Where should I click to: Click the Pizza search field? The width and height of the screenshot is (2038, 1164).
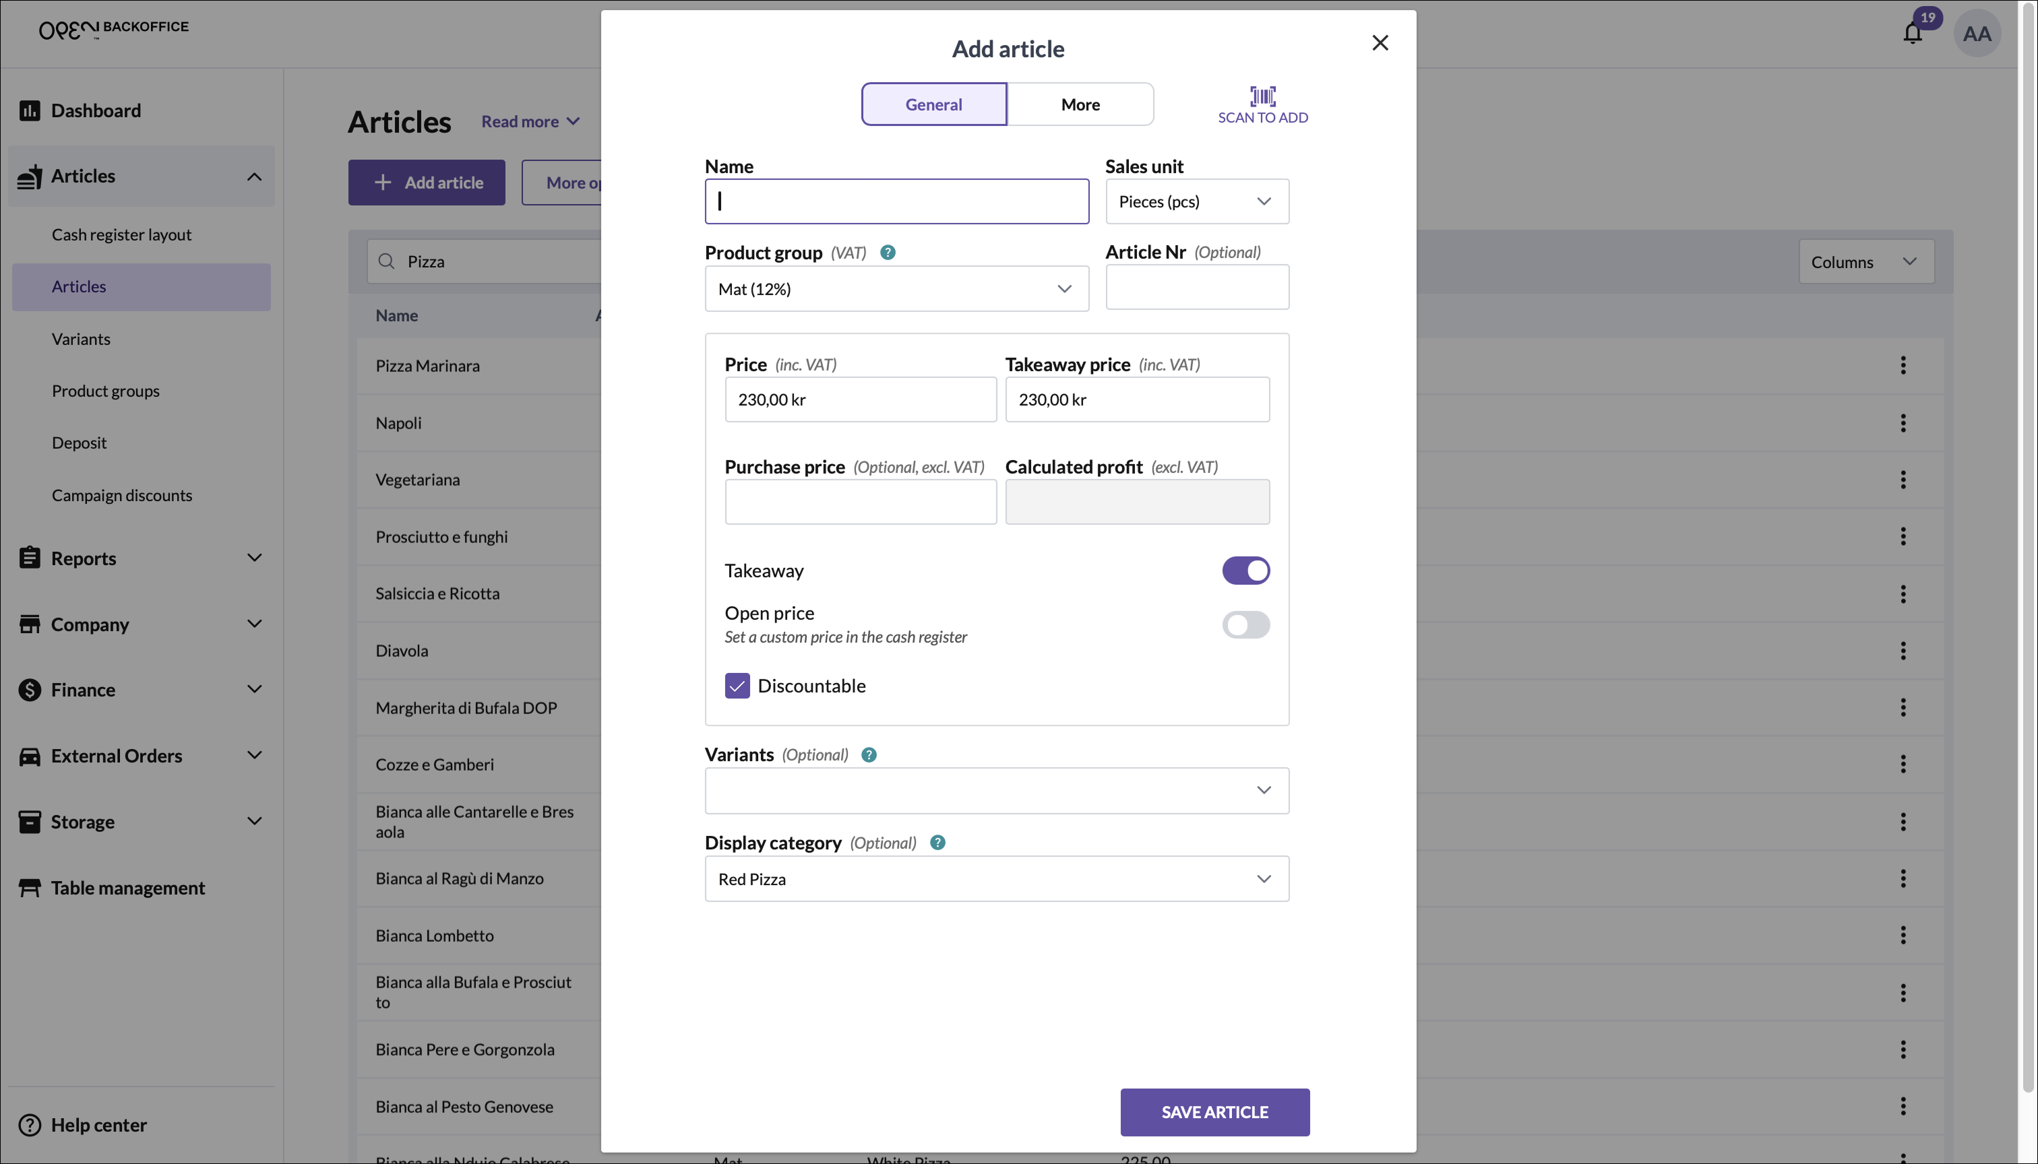pos(485,261)
